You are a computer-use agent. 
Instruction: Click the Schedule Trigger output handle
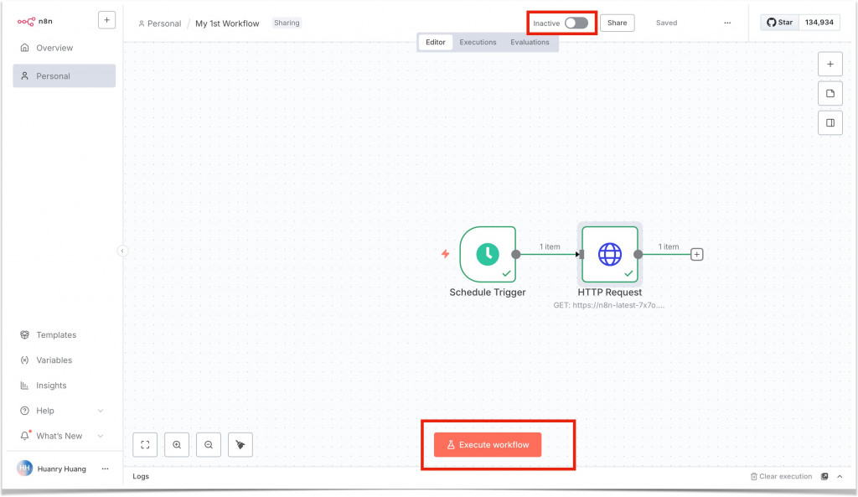[516, 254]
